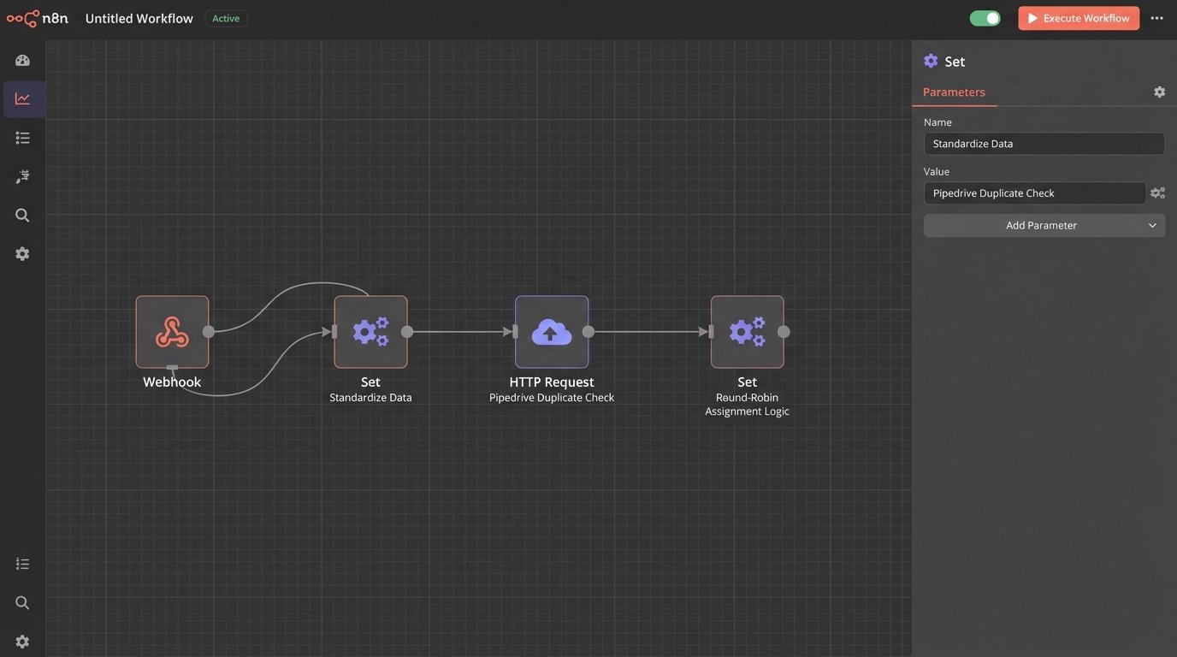Open node settings gear next to Parameters
This screenshot has height=657, width=1177.
coord(1159,92)
